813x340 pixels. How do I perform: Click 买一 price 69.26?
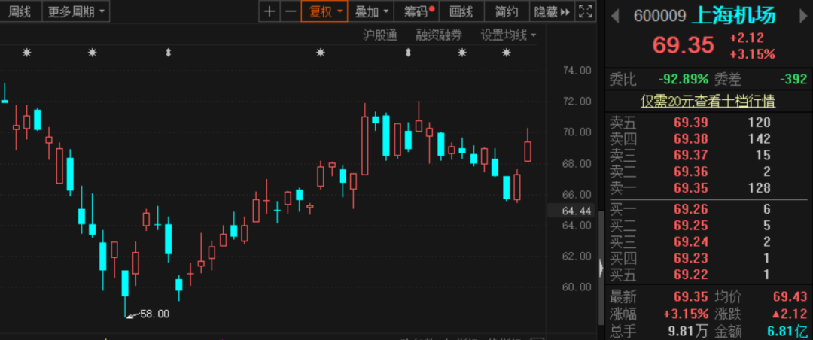tap(690, 209)
